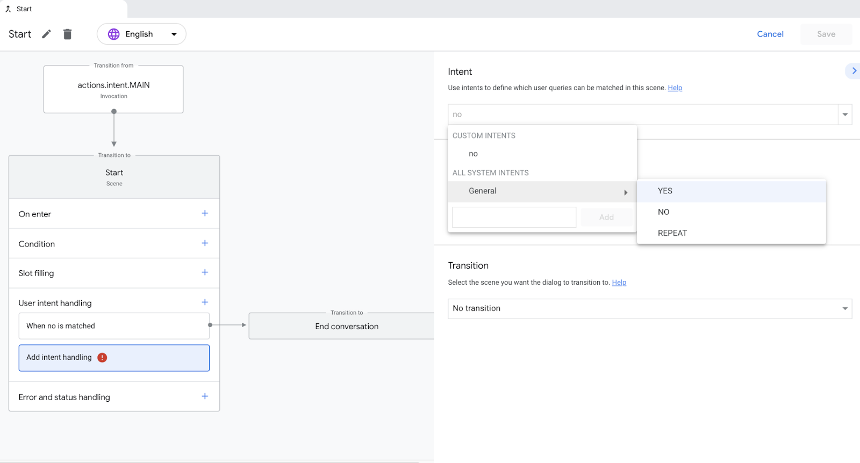
Task: Add User intent handling via plus icon
Action: click(x=205, y=302)
